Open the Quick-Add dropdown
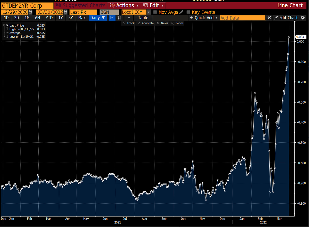Image resolution: width=309 pixels, height=227 pixels. [204, 18]
